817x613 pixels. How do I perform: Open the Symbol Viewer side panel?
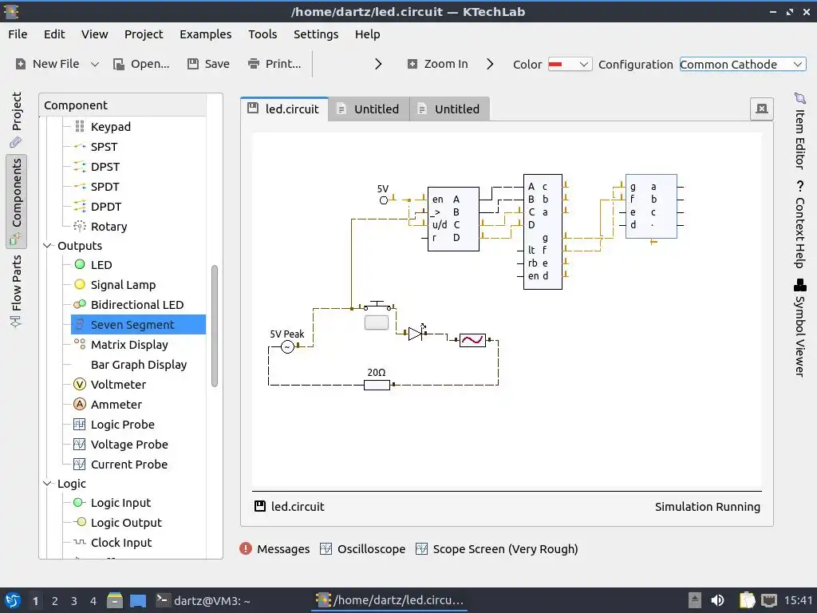(800, 329)
